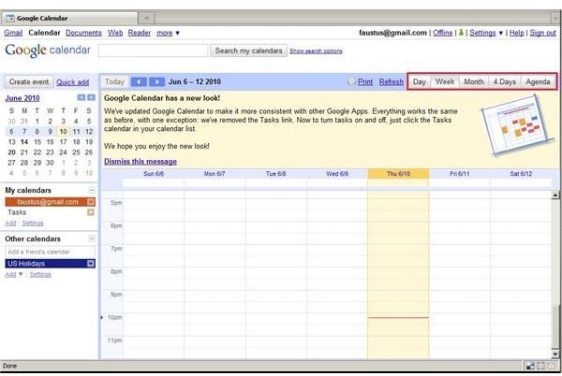Viewport: 562px width, 376px height.
Task: Select date 14 in mini calendar
Action: pyautogui.click(x=24, y=141)
